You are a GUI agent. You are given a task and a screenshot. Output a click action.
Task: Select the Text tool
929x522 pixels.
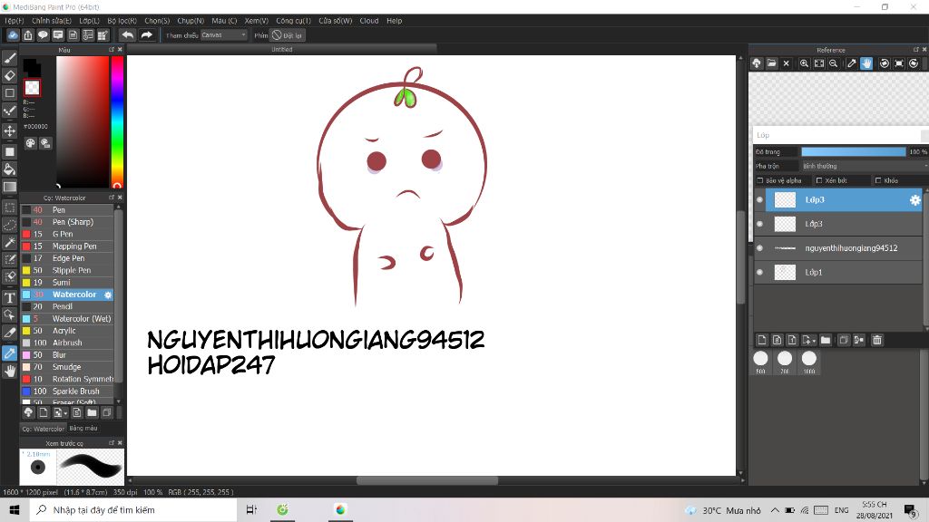[x=9, y=297]
